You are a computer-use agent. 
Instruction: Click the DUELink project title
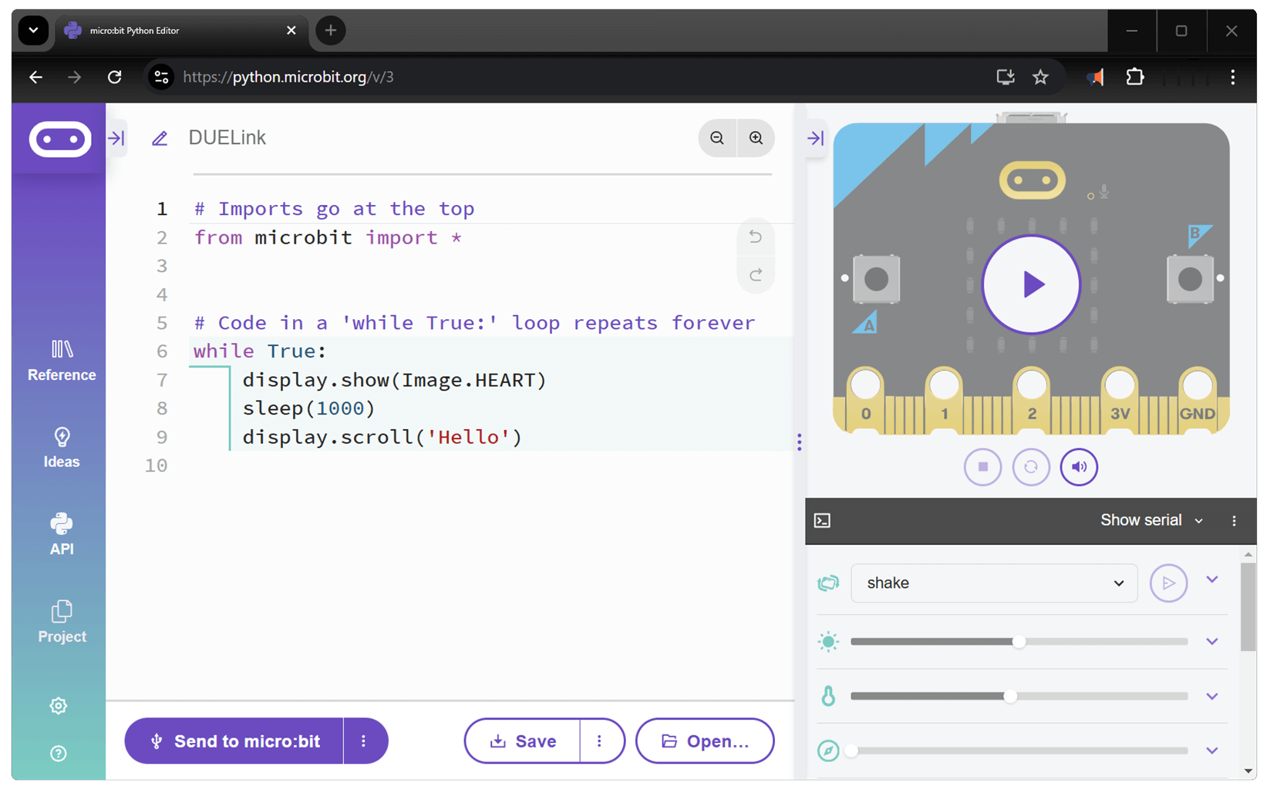click(227, 138)
